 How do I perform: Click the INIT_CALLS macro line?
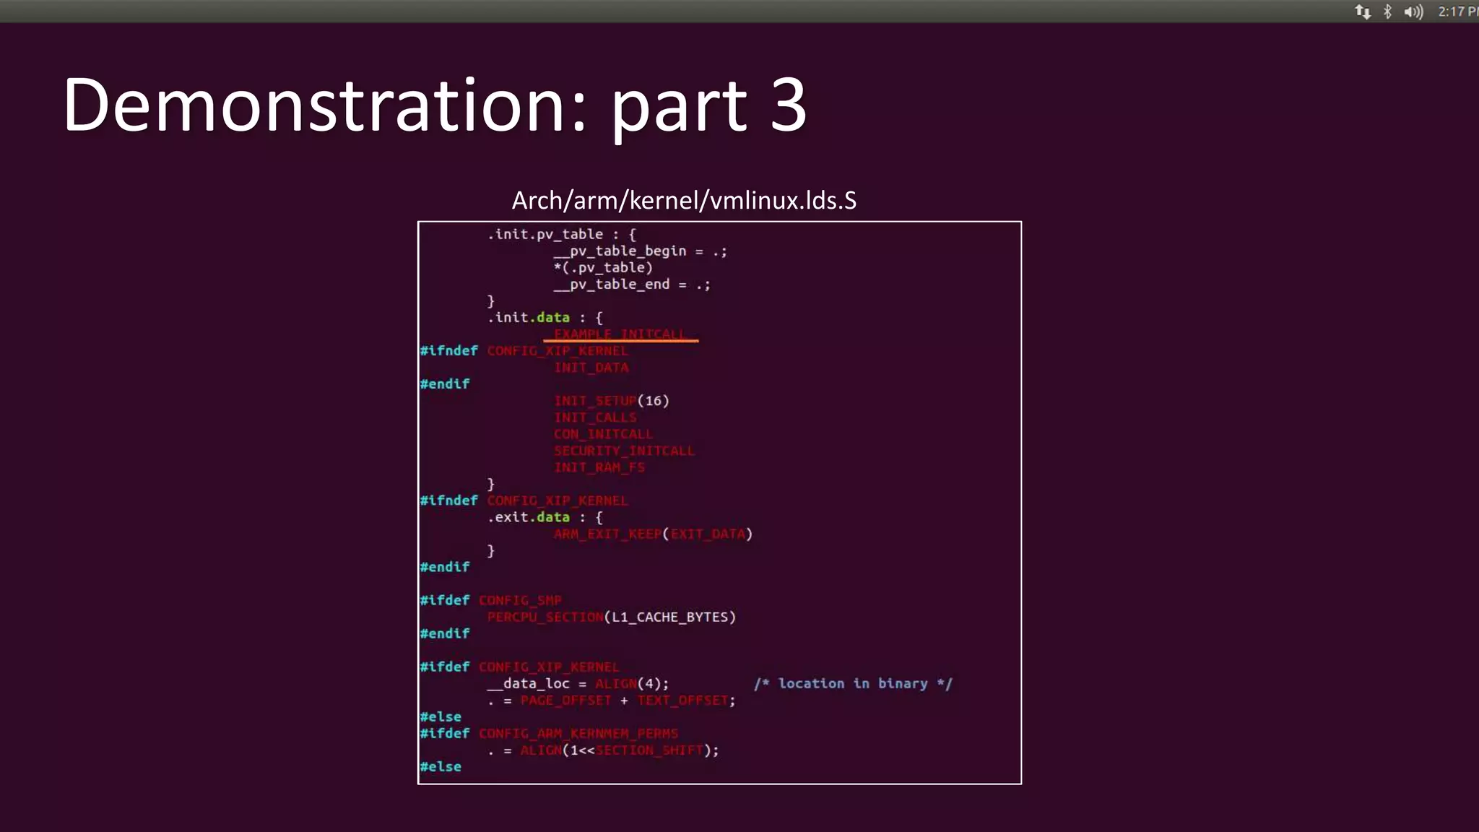(596, 417)
